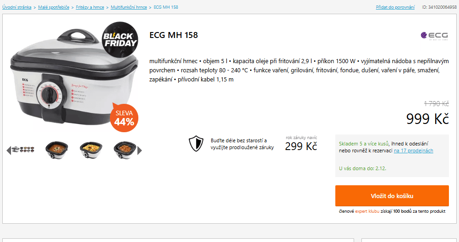Show previous thumbnails with left arrow

pos(8,150)
